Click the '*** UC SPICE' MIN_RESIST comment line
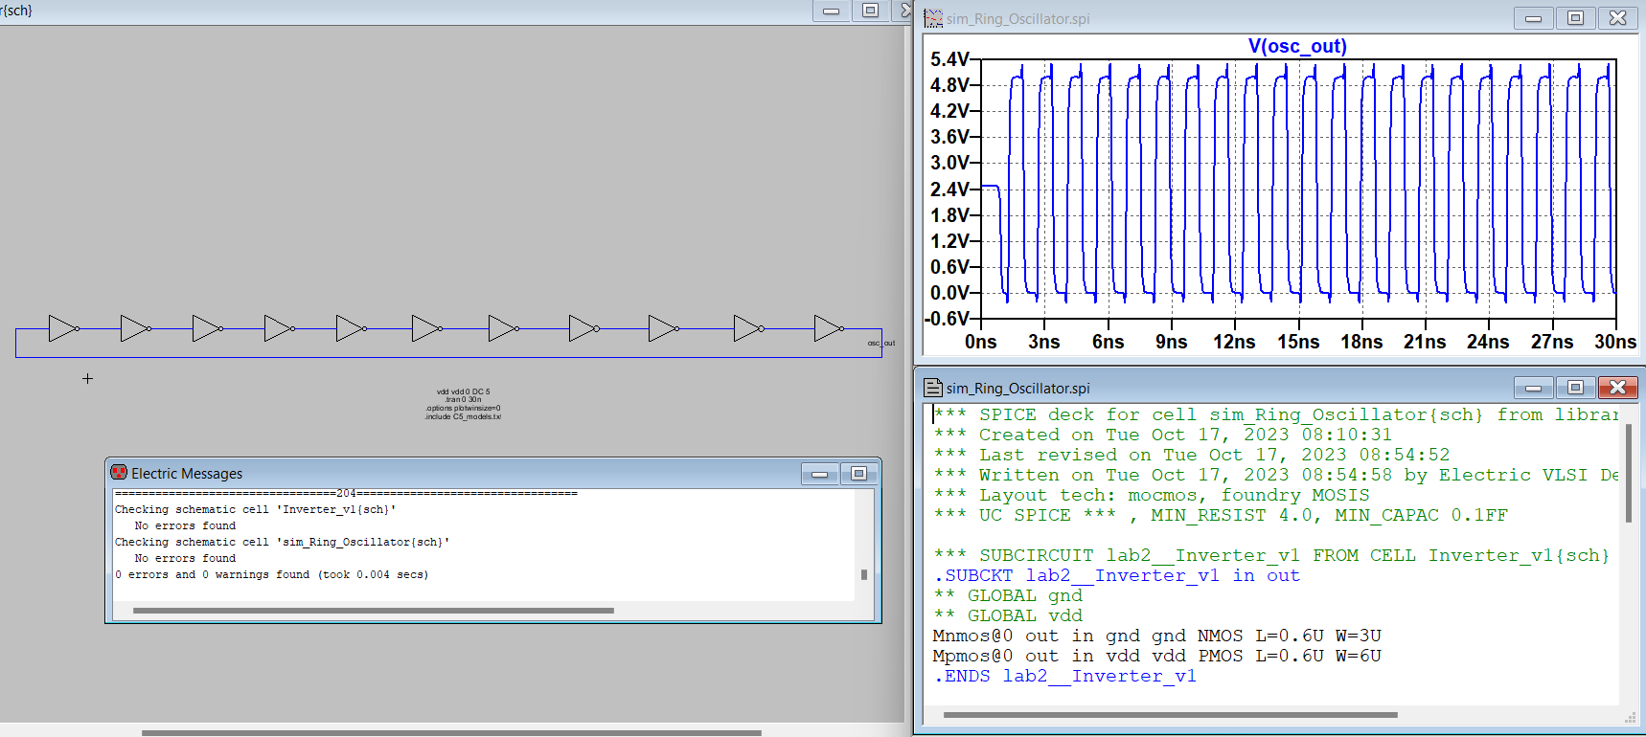Viewport: 1646px width, 737px height. coord(1221,515)
